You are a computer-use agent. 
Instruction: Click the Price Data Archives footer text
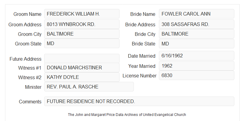click(127, 115)
